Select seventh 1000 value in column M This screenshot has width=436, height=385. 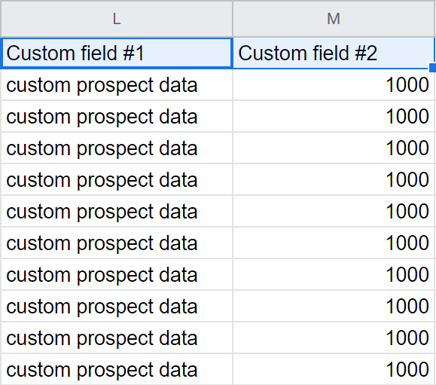point(334,274)
